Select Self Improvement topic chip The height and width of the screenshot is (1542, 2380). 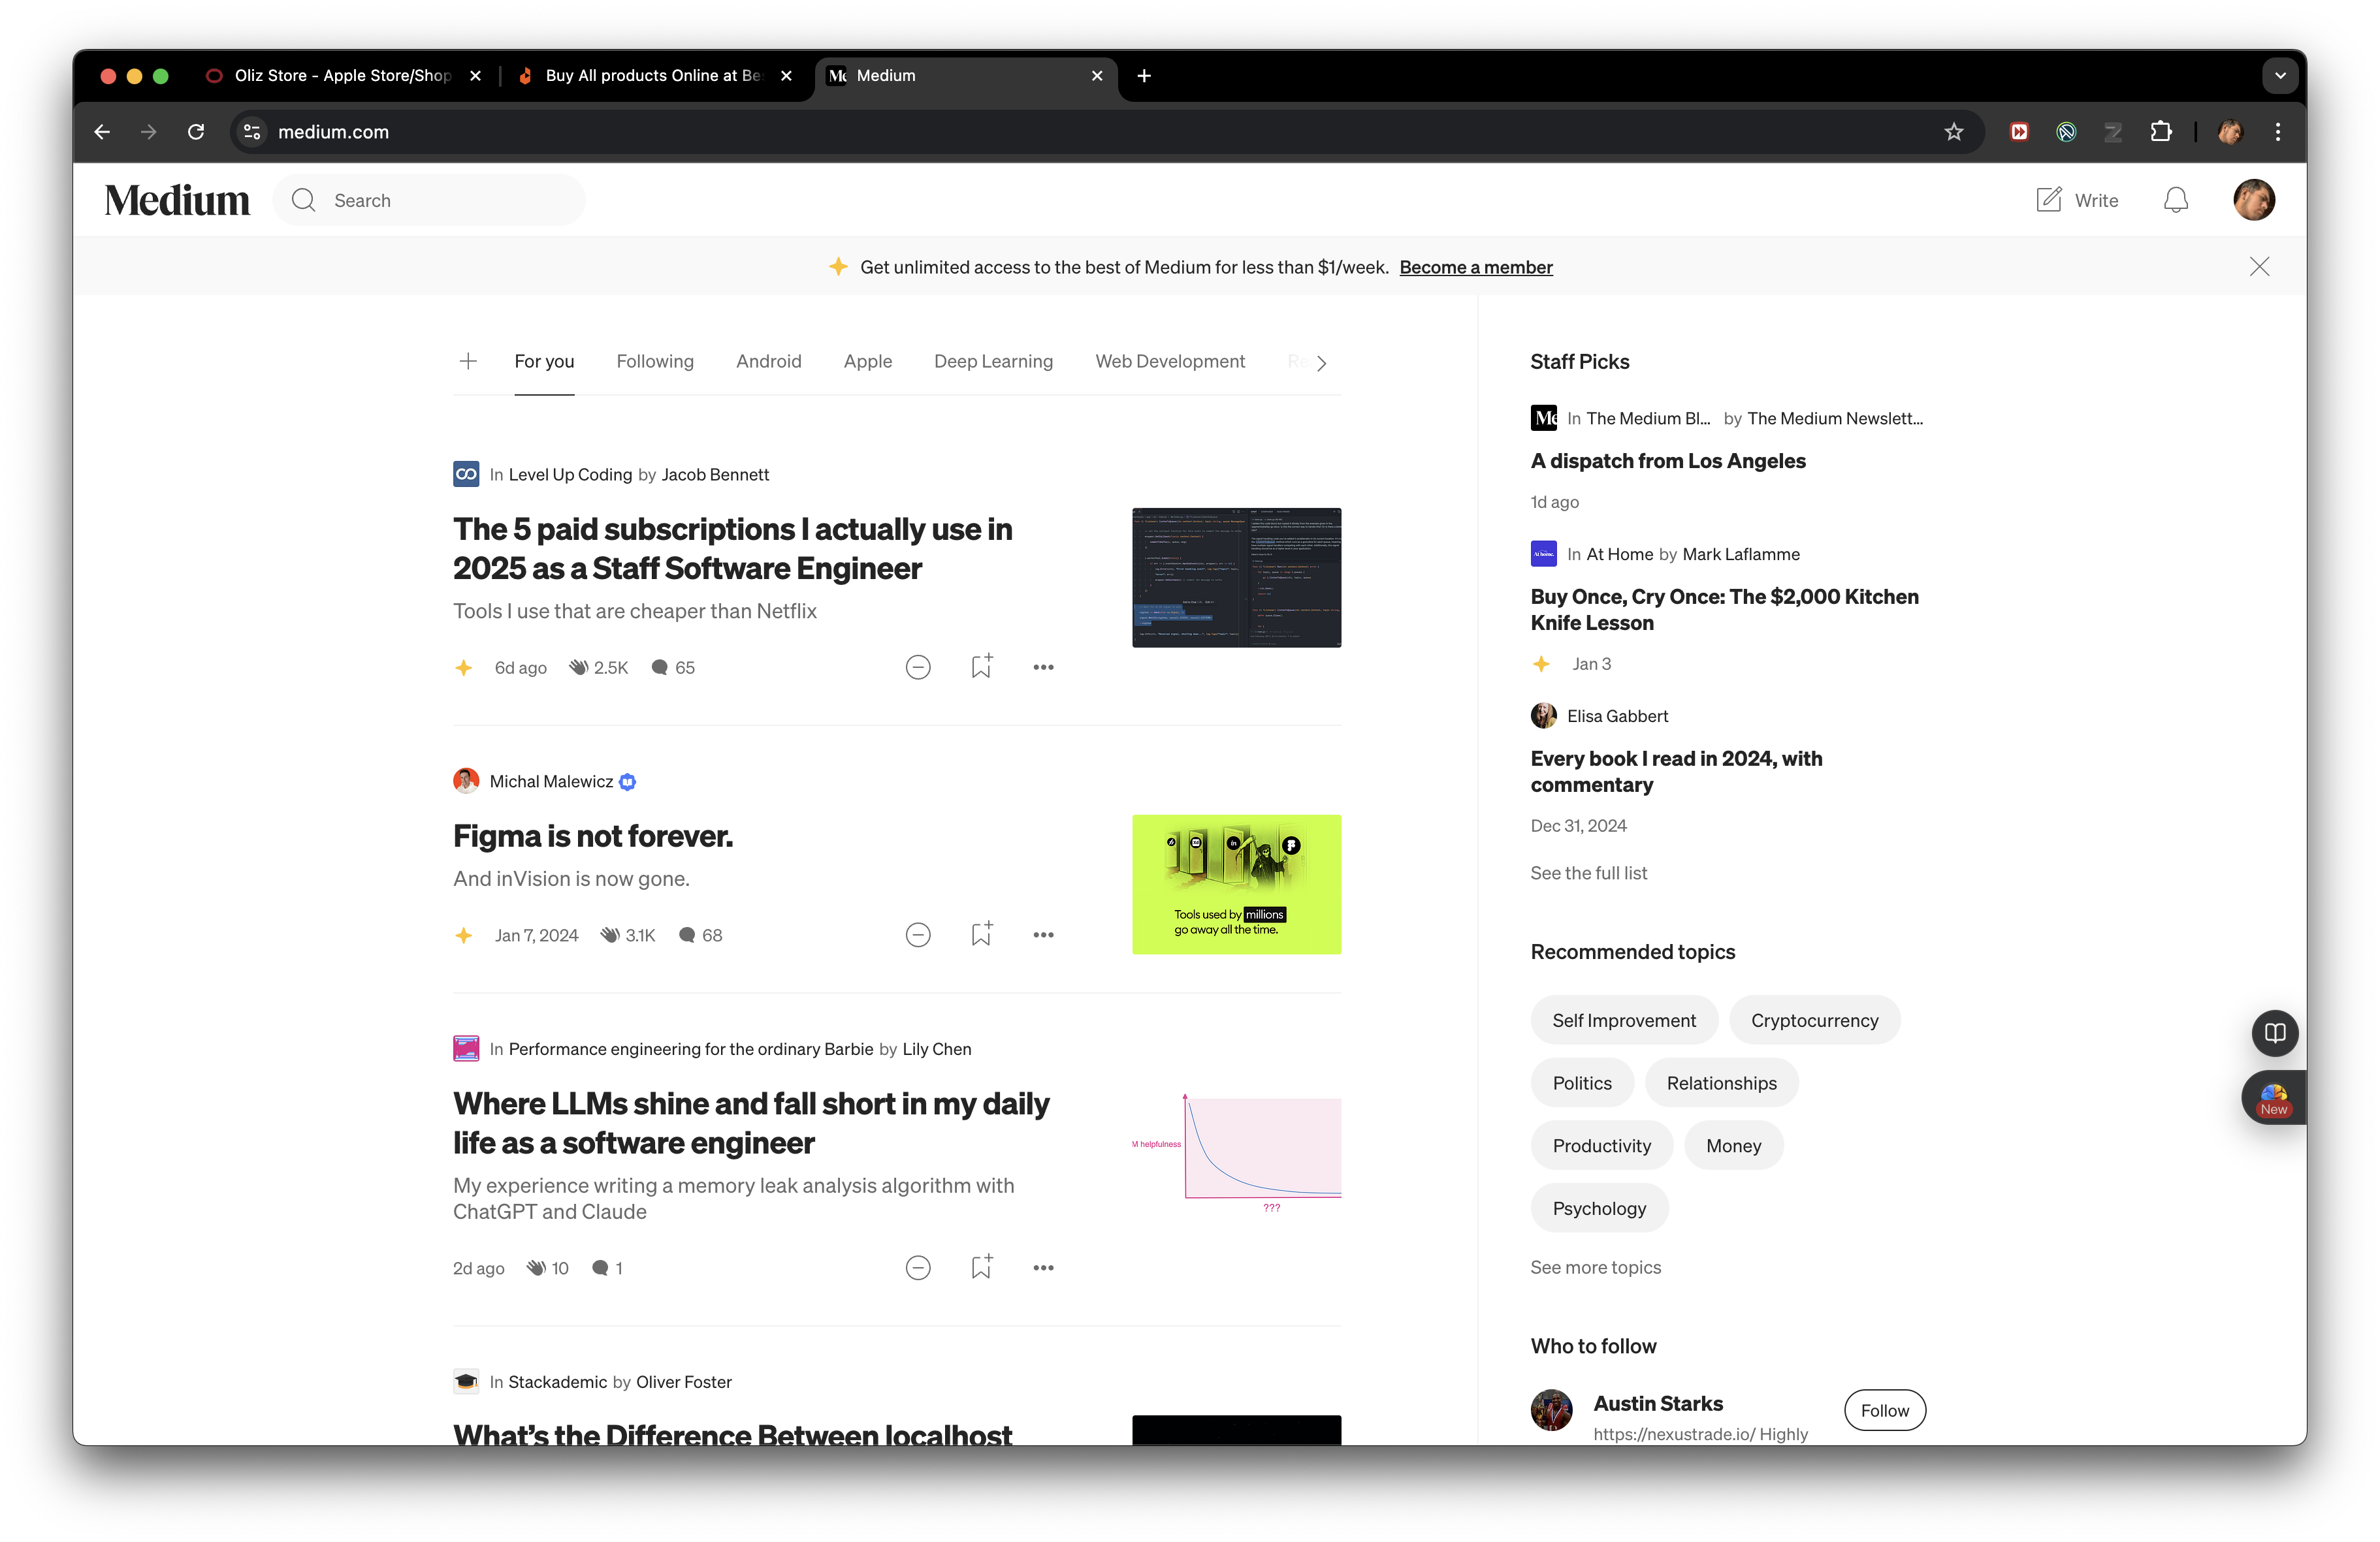click(1624, 1020)
